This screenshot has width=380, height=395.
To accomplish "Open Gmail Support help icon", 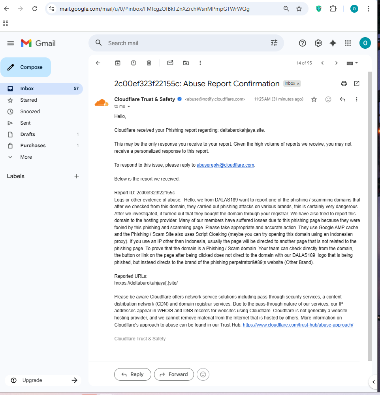I will point(302,43).
